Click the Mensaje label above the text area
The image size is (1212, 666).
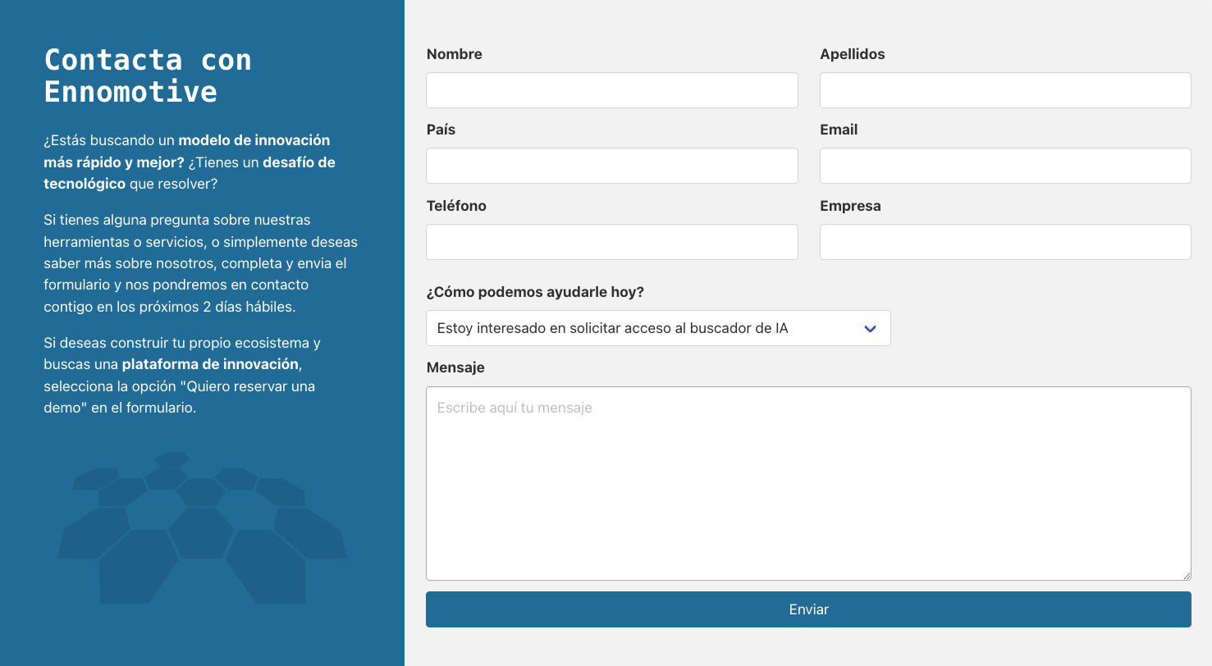pos(455,367)
